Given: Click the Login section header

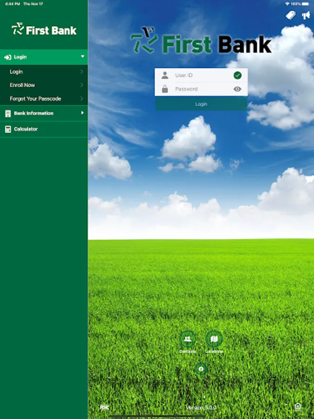Looking at the screenshot, I should (44, 57).
